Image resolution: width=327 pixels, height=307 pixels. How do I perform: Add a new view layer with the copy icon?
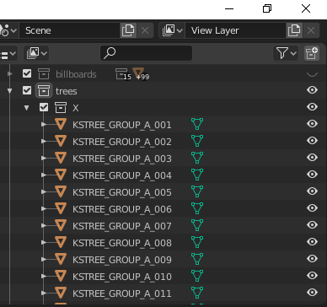pos(294,30)
